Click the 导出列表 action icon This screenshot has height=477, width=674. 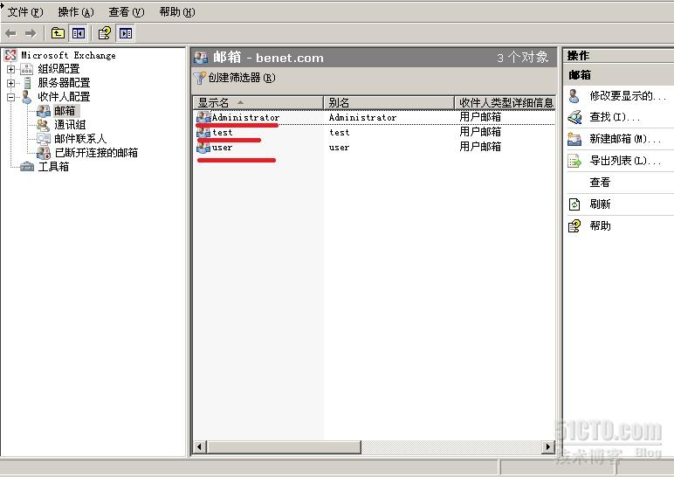pos(574,161)
